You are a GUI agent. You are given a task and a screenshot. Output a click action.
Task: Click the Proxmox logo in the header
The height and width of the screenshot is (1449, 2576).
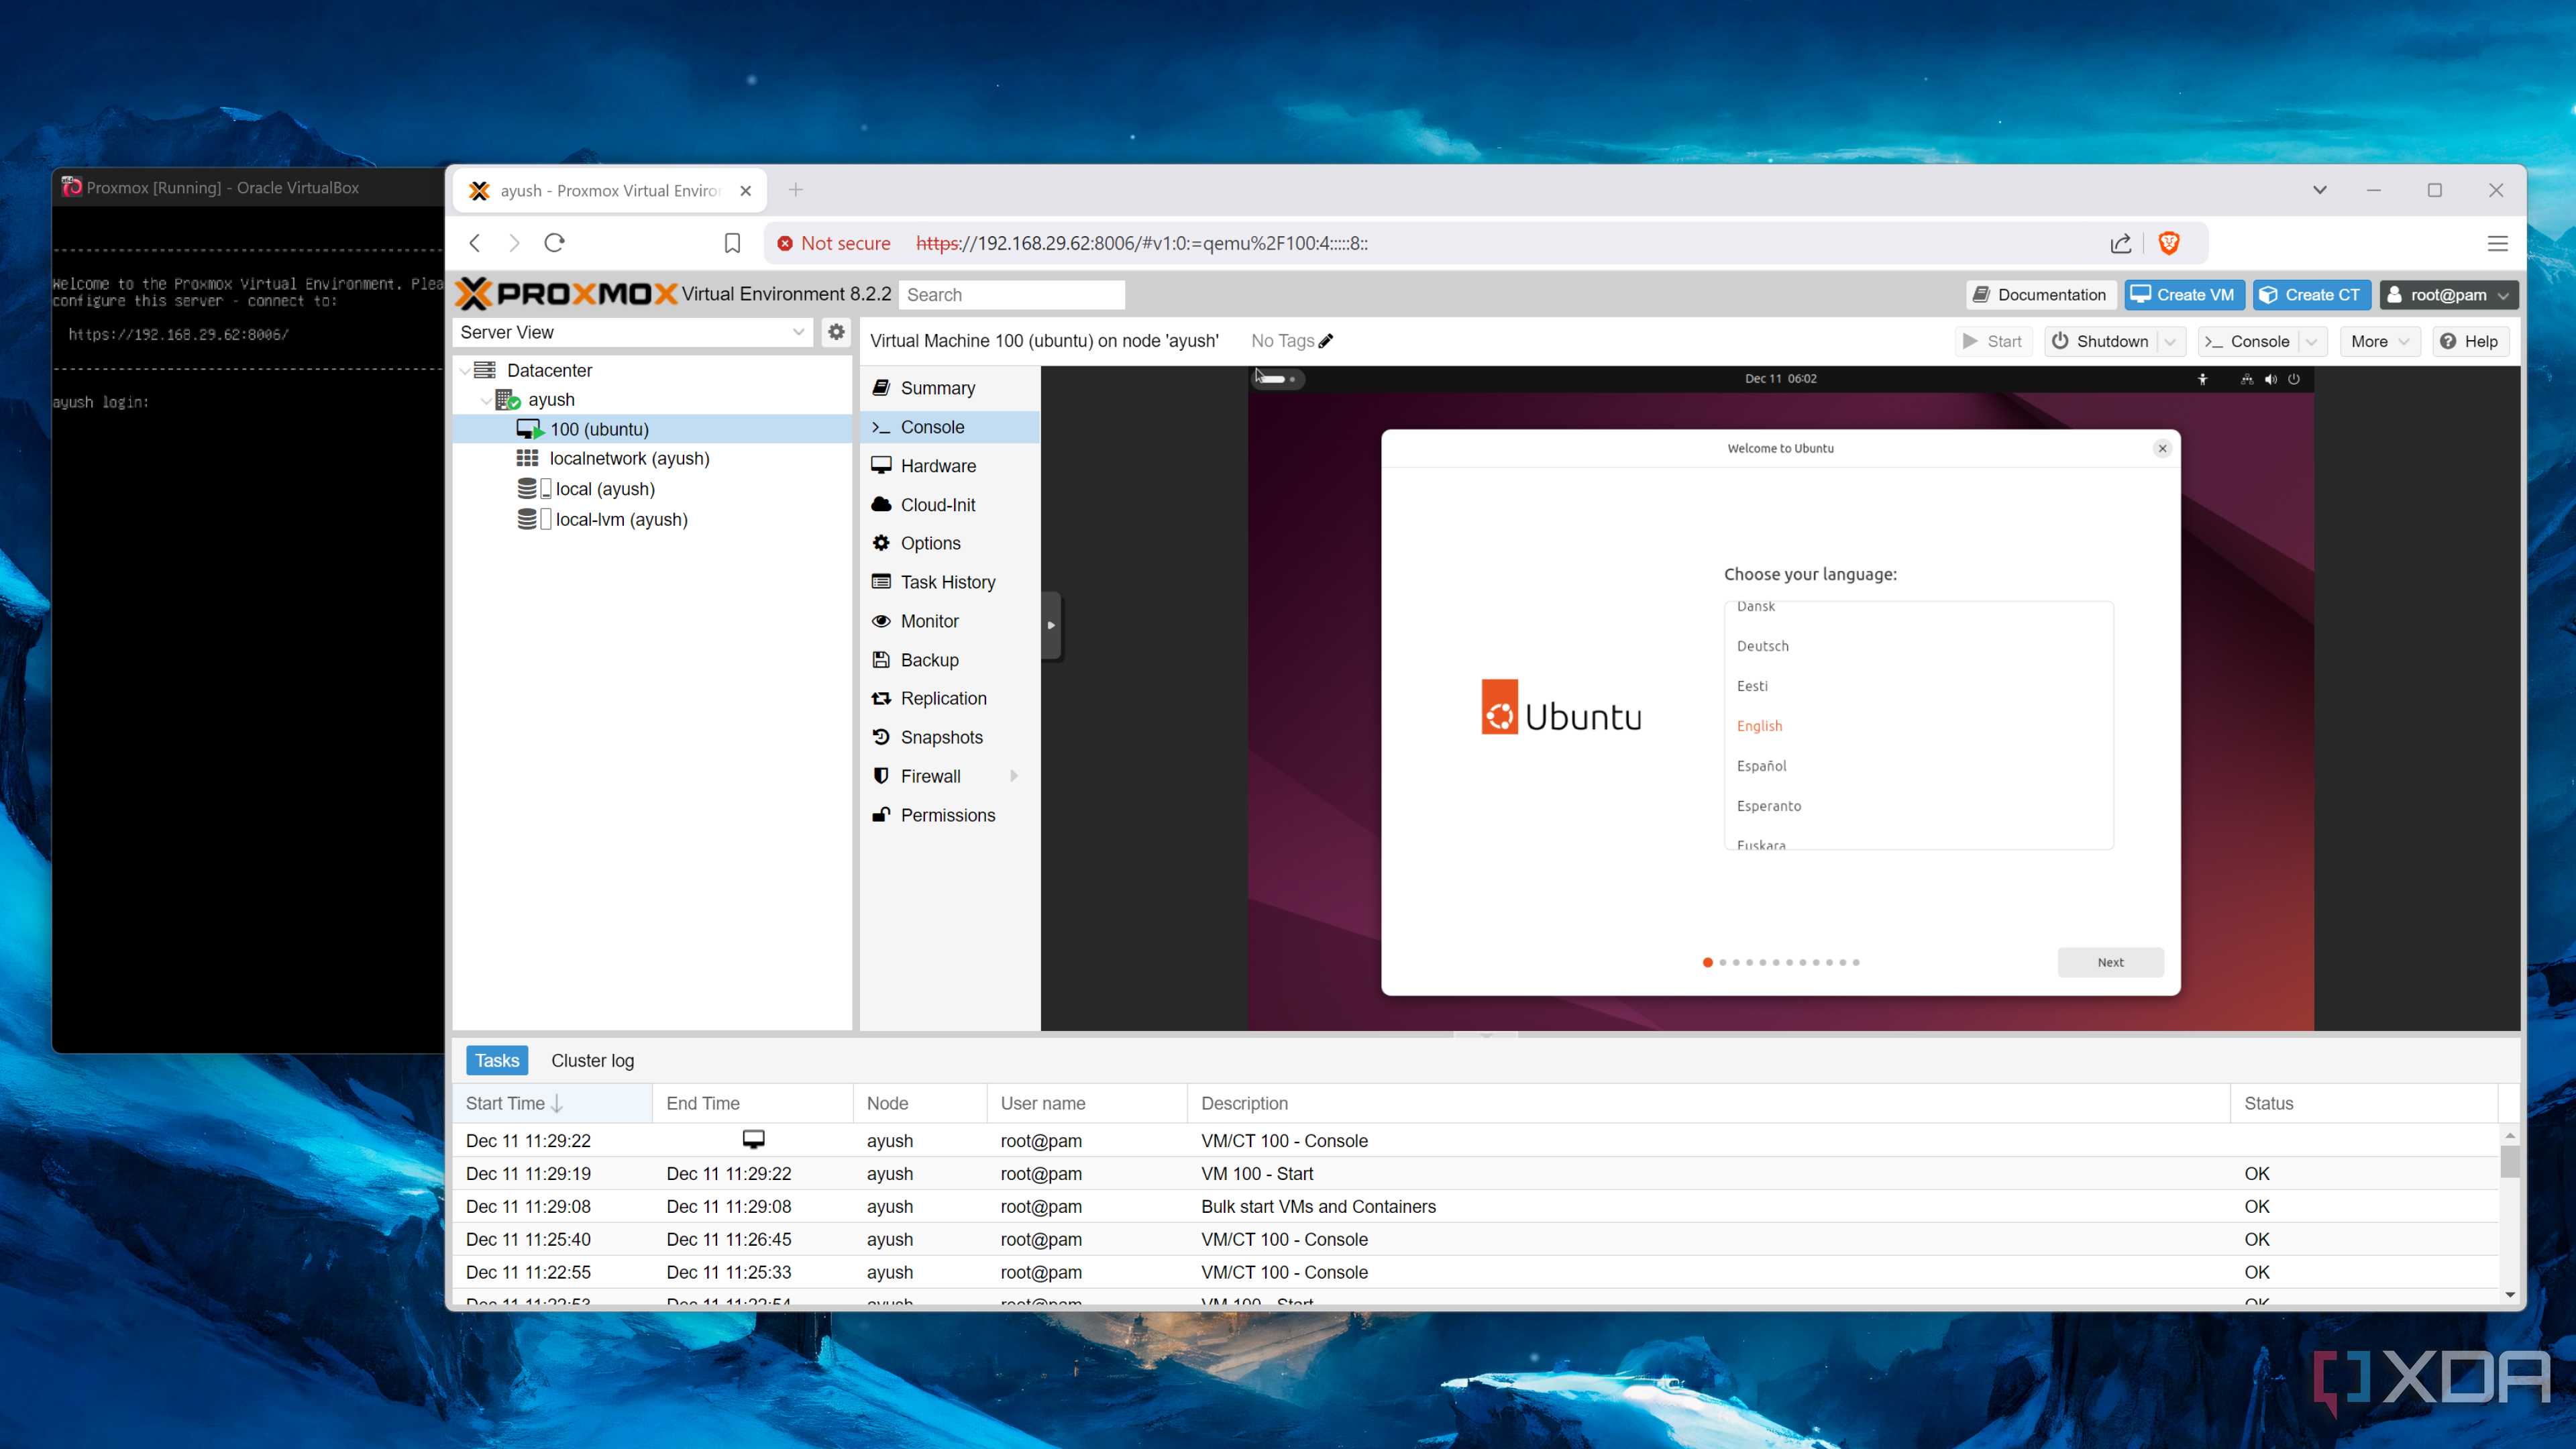coord(566,294)
